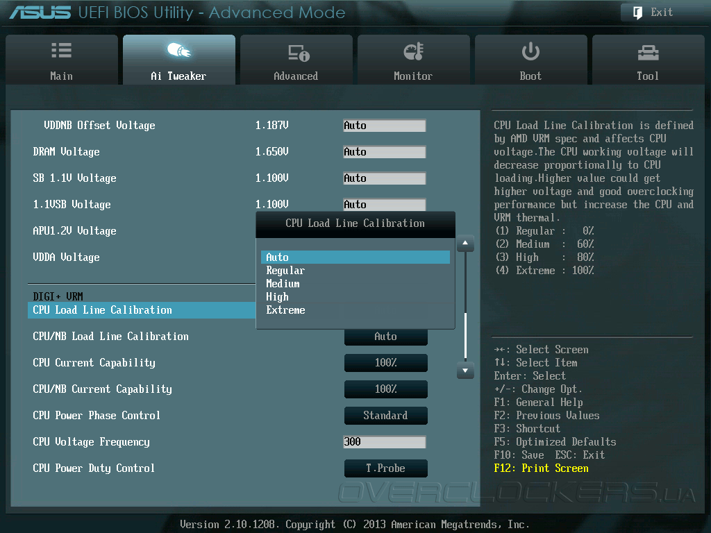Screen dimensions: 711x533
Task: Click the Tool printer-like icon
Action: (648, 53)
